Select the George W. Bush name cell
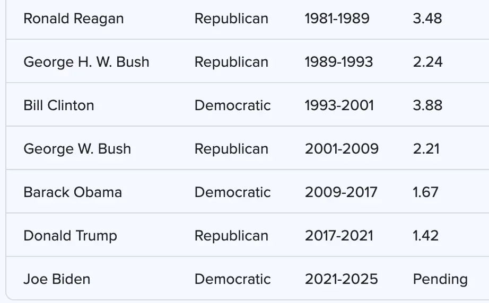Screen dimensions: 489x303 77,149
